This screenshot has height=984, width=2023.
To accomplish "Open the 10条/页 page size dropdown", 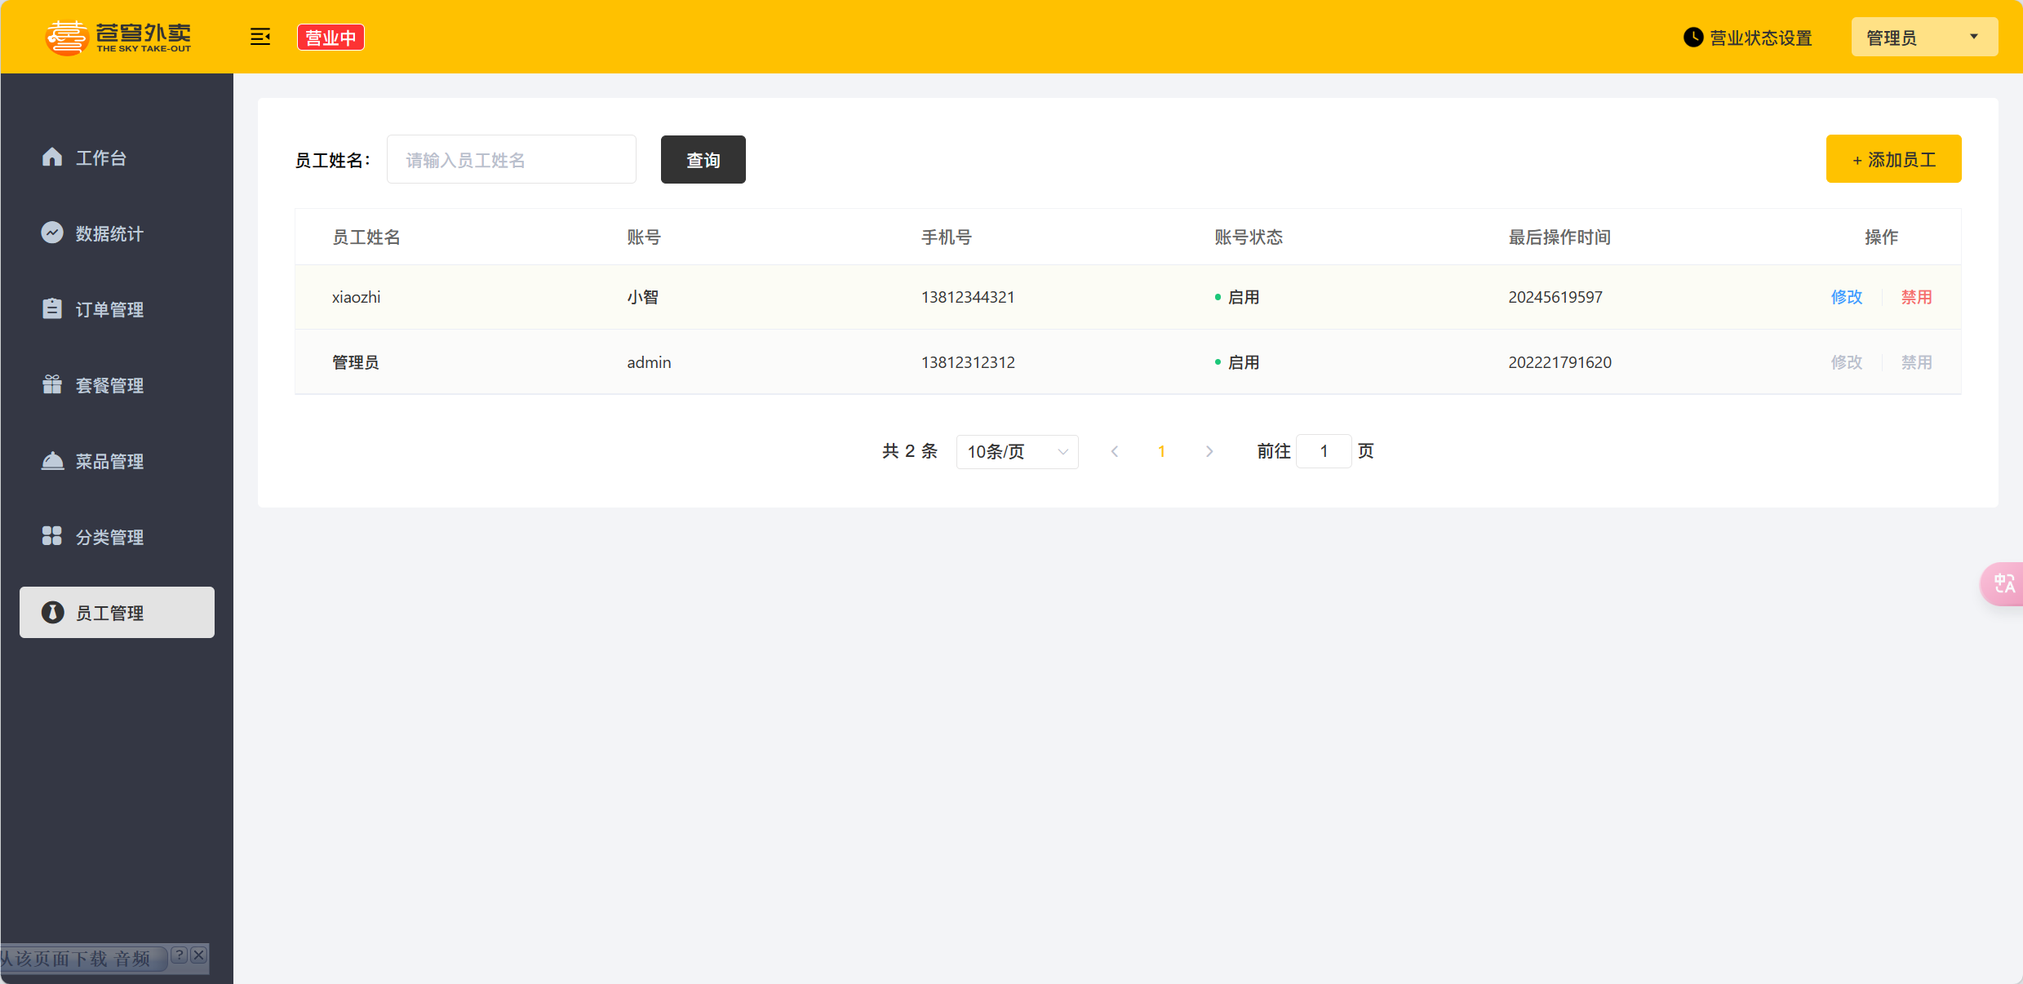I will pyautogui.click(x=1017, y=451).
